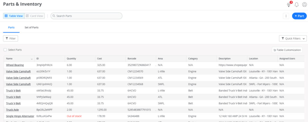Screen dimensions: 308x122
Task: Open the three-dot more options menu
Action: 286,16
